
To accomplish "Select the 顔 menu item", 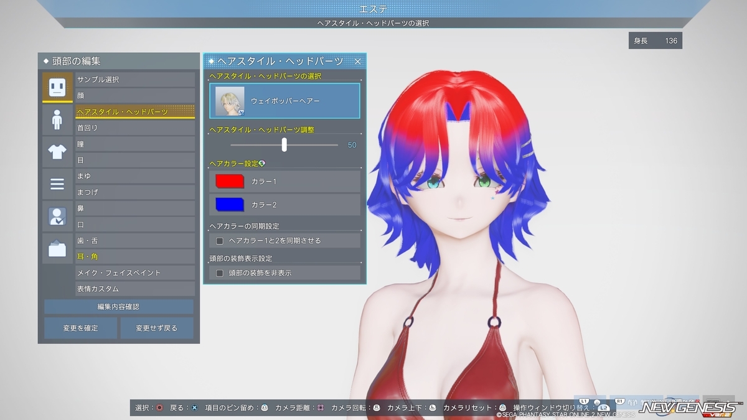I will 135,95.
